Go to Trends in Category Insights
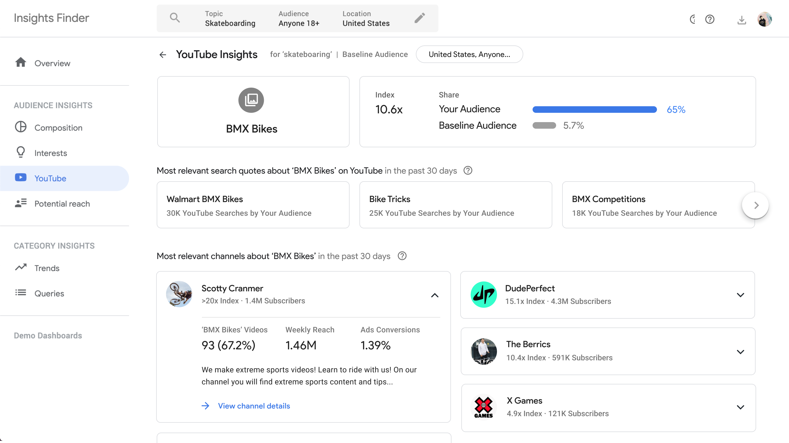The height and width of the screenshot is (443, 789). click(47, 268)
